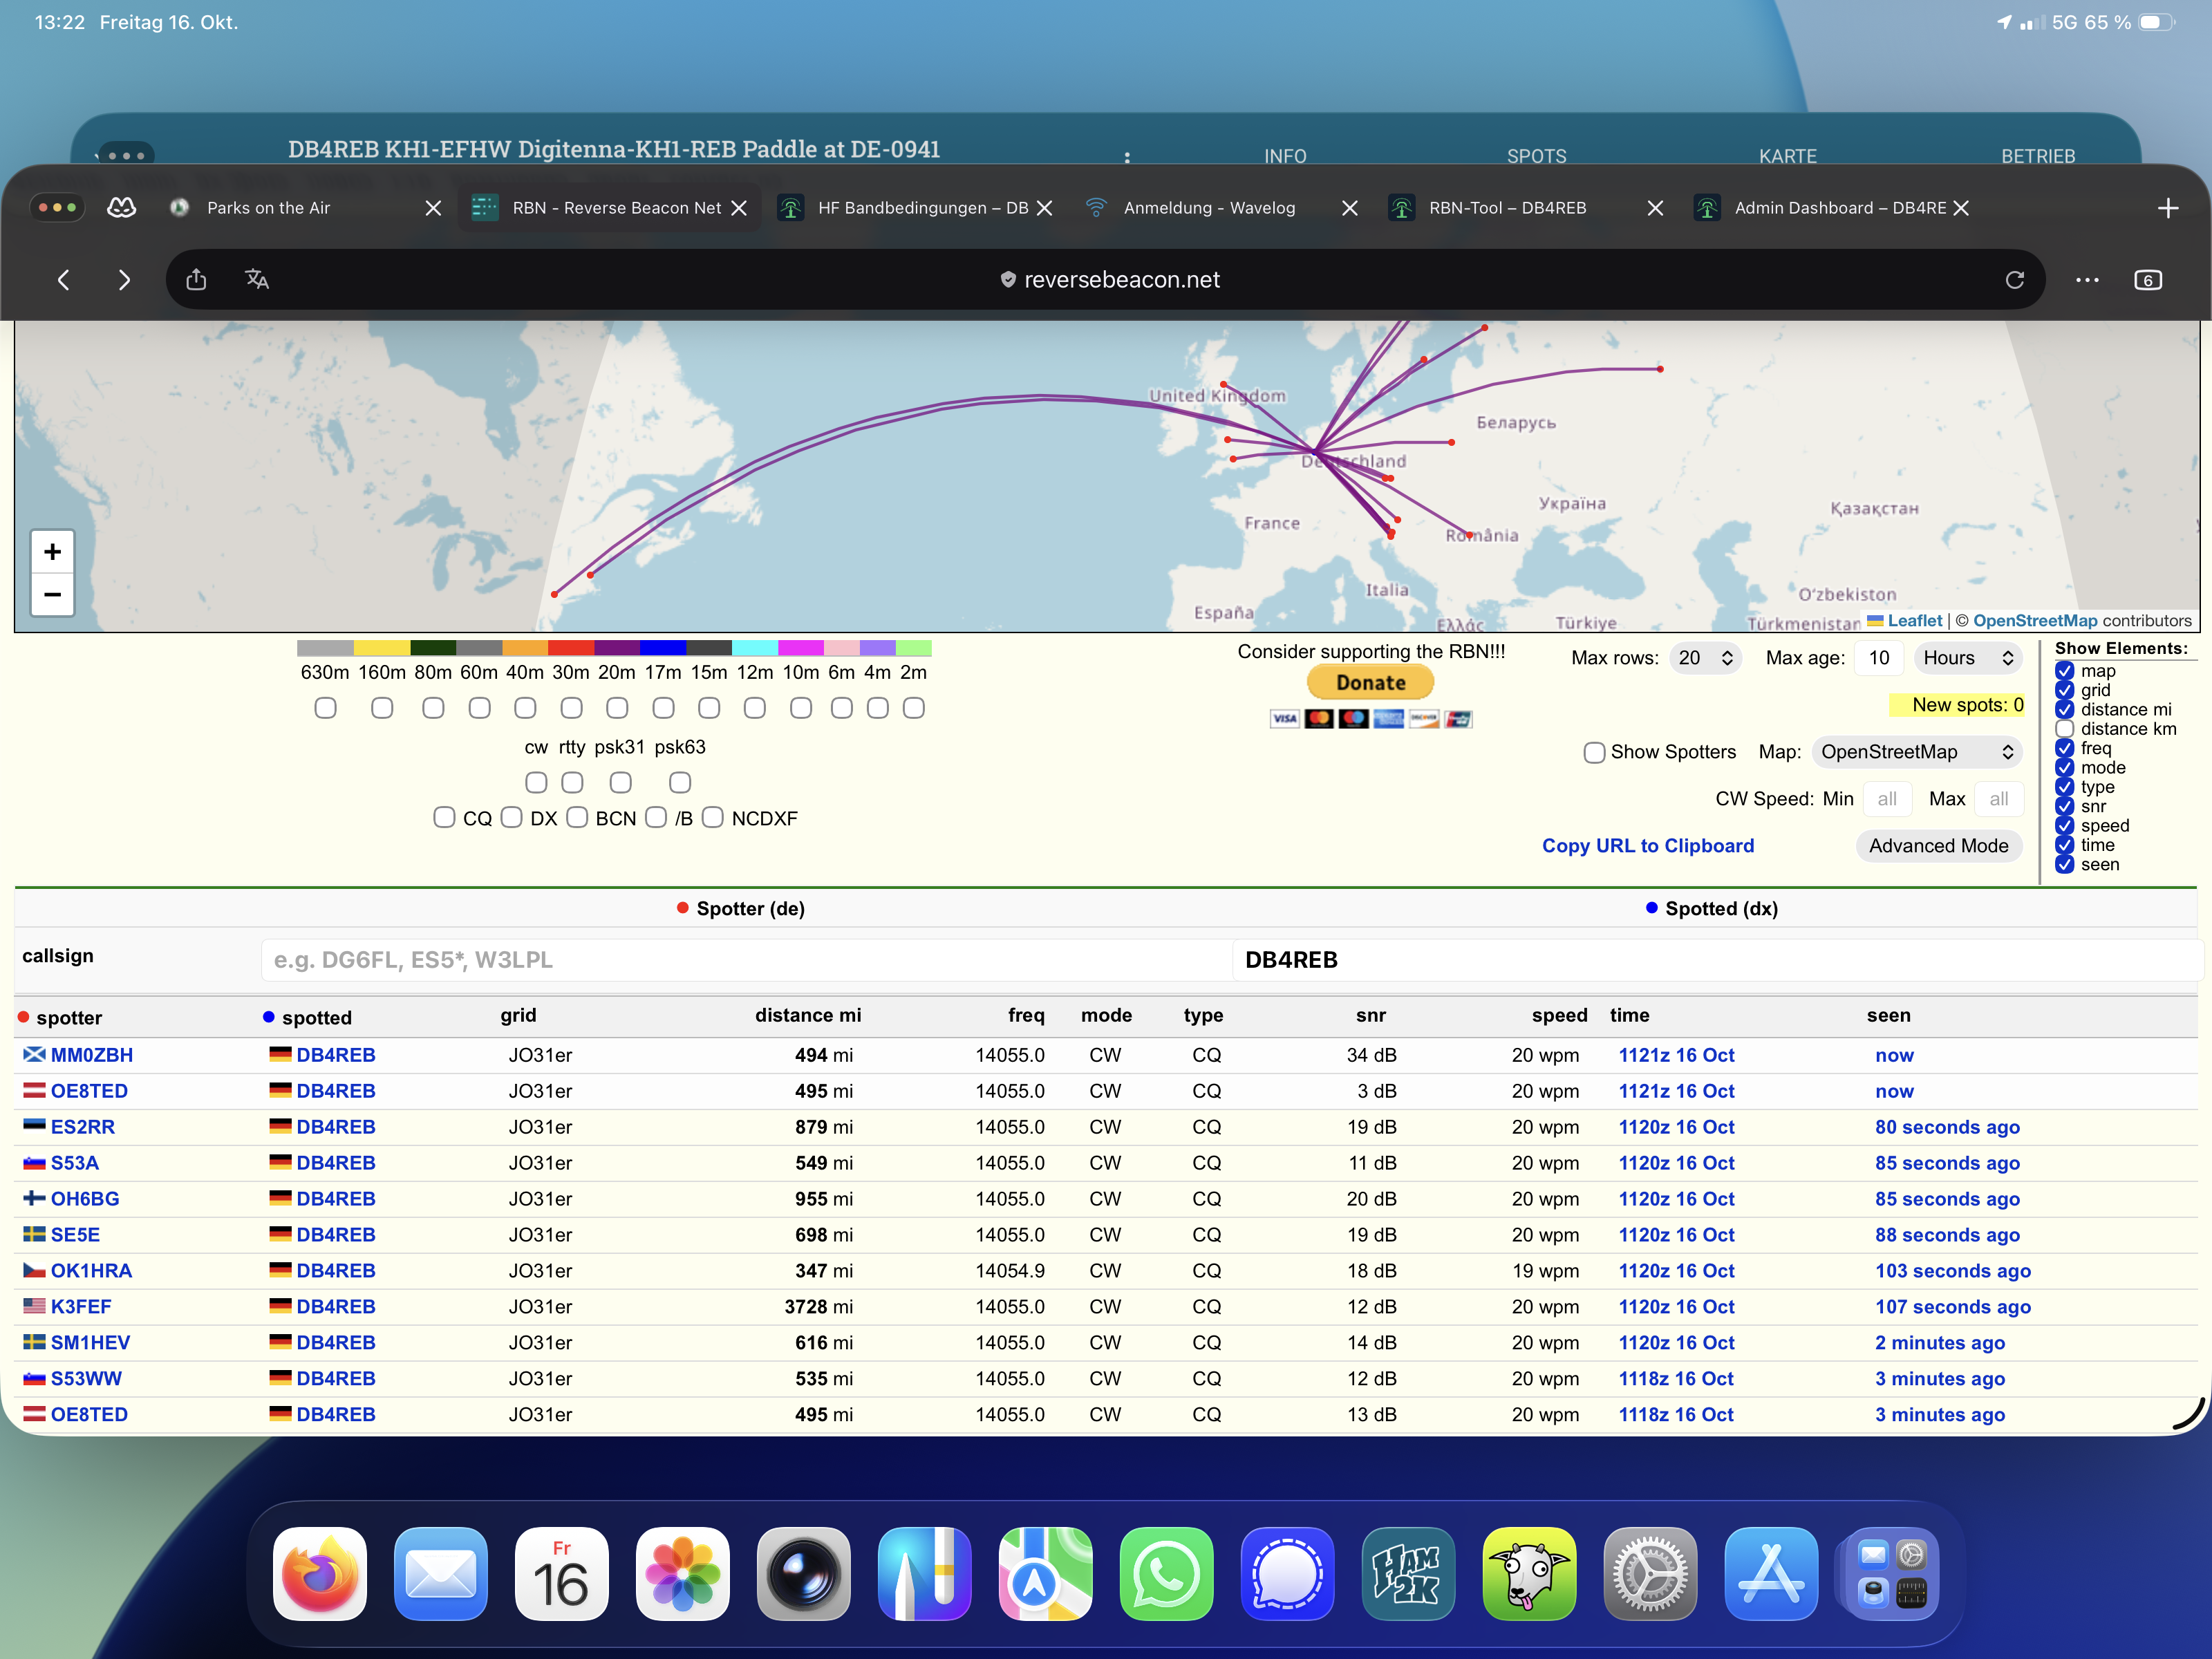
Task: Launch Firefox from the dock
Action: [320, 1573]
